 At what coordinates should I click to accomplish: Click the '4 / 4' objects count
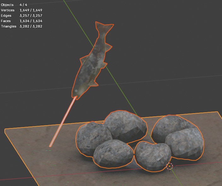coord(23,5)
